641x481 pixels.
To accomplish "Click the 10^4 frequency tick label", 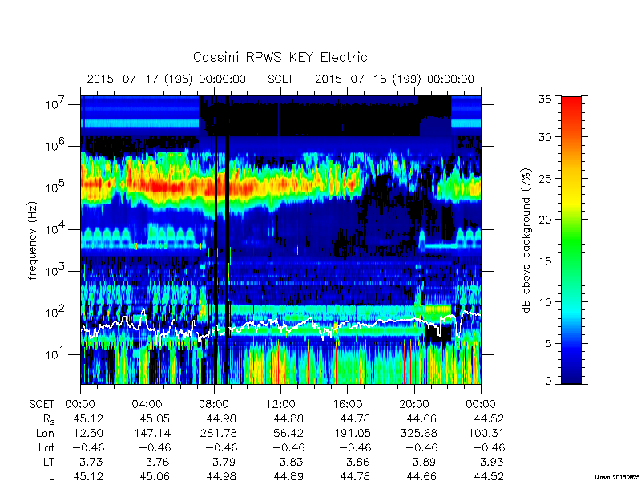I will [56, 229].
